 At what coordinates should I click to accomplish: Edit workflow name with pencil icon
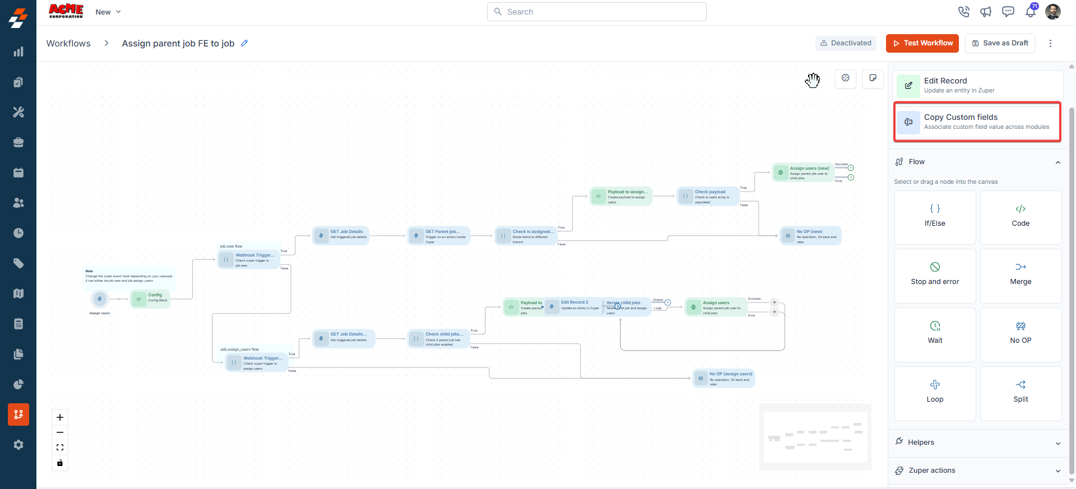tap(244, 43)
